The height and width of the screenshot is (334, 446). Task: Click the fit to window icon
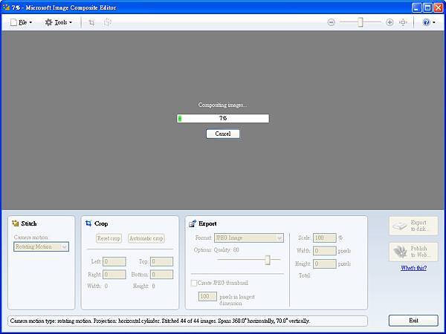pos(403,22)
